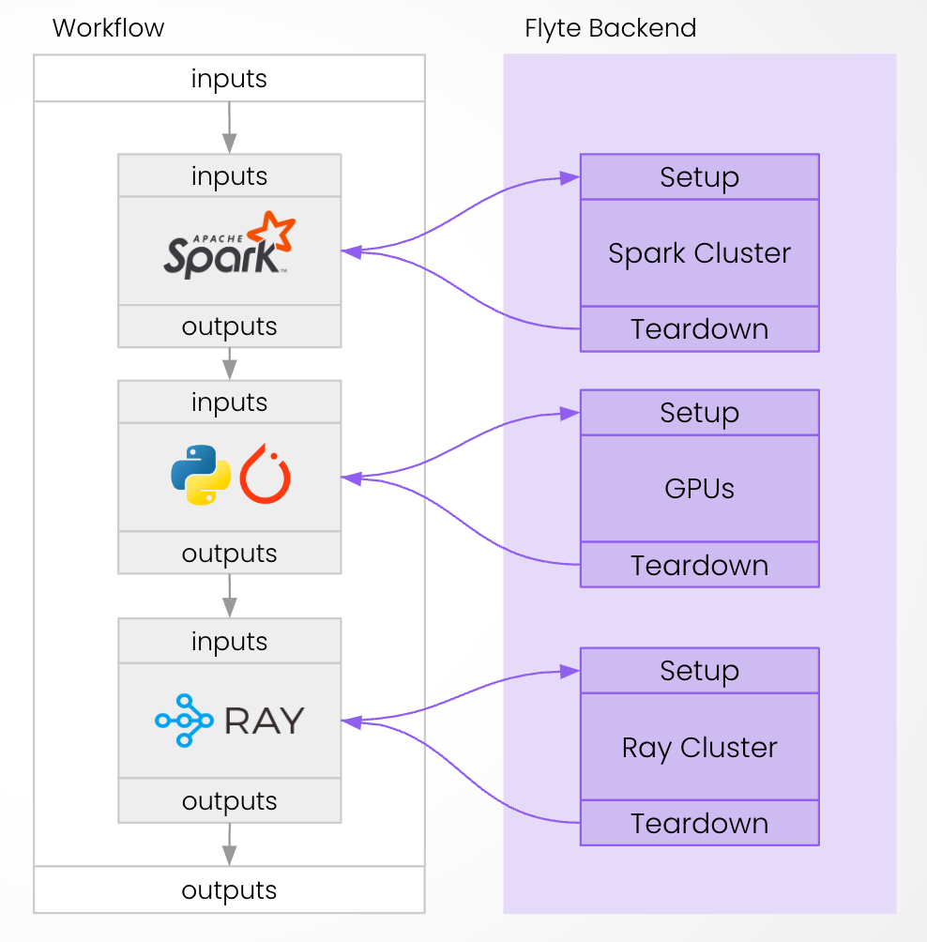Image resolution: width=927 pixels, height=942 pixels.
Task: Select the 'Spark Cluster' box
Action: point(700,253)
